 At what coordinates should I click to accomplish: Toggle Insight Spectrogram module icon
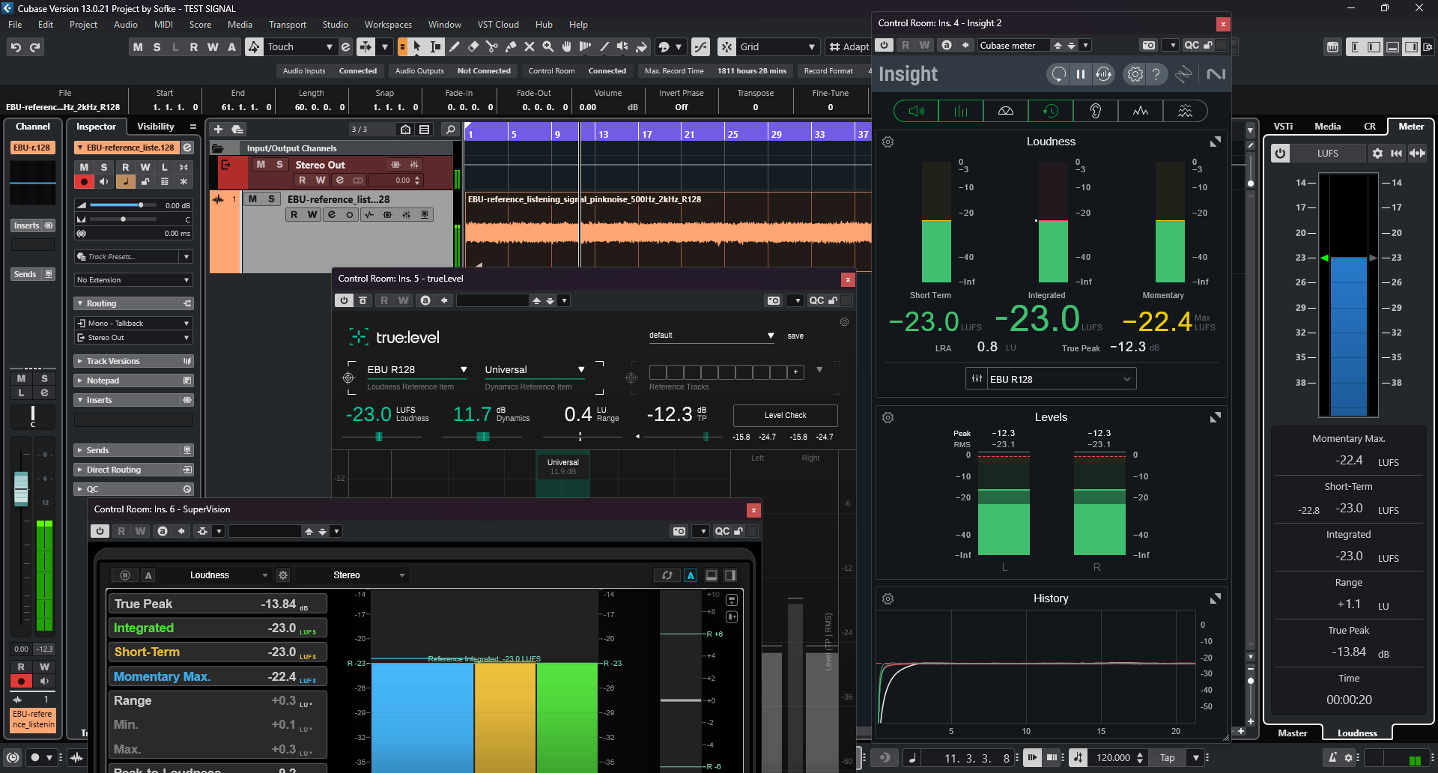pos(1185,111)
